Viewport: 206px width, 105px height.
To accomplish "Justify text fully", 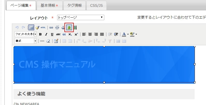I will click(x=102, y=34).
